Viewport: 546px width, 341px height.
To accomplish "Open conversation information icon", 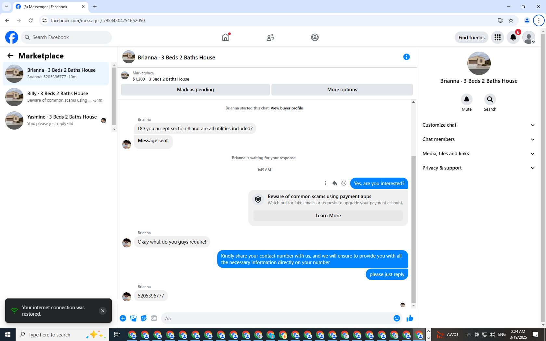I will pyautogui.click(x=407, y=57).
